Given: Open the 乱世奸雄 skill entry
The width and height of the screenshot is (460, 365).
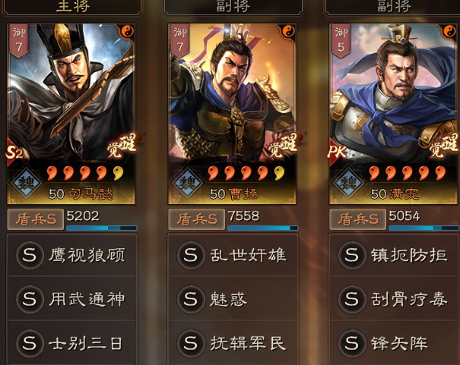Looking at the screenshot, I should (x=233, y=255).
